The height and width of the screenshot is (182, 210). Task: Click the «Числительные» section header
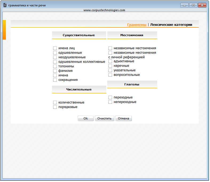click(x=79, y=89)
